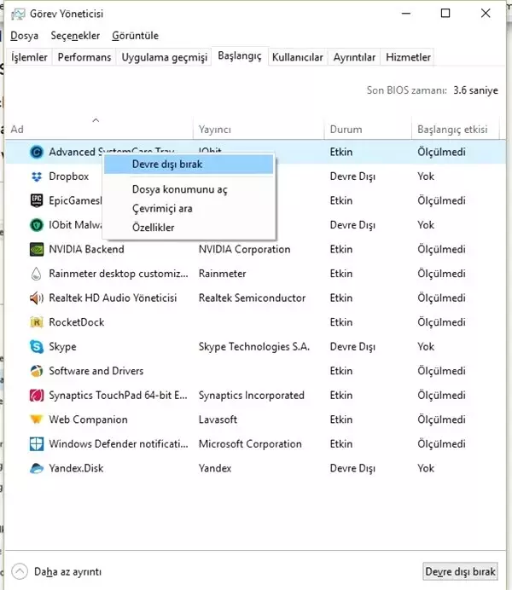Select the Rainmeter desktop customiz... row
512x590 pixels.
click(x=119, y=274)
